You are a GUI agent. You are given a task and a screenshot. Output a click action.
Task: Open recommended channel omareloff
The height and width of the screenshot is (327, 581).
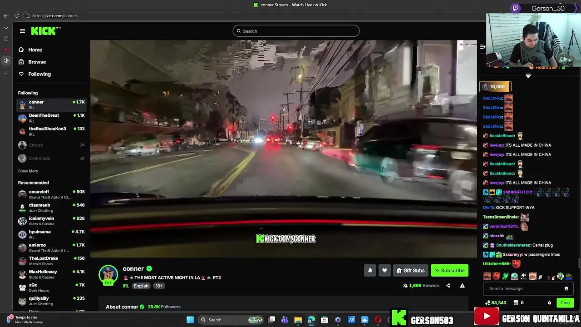click(51, 194)
